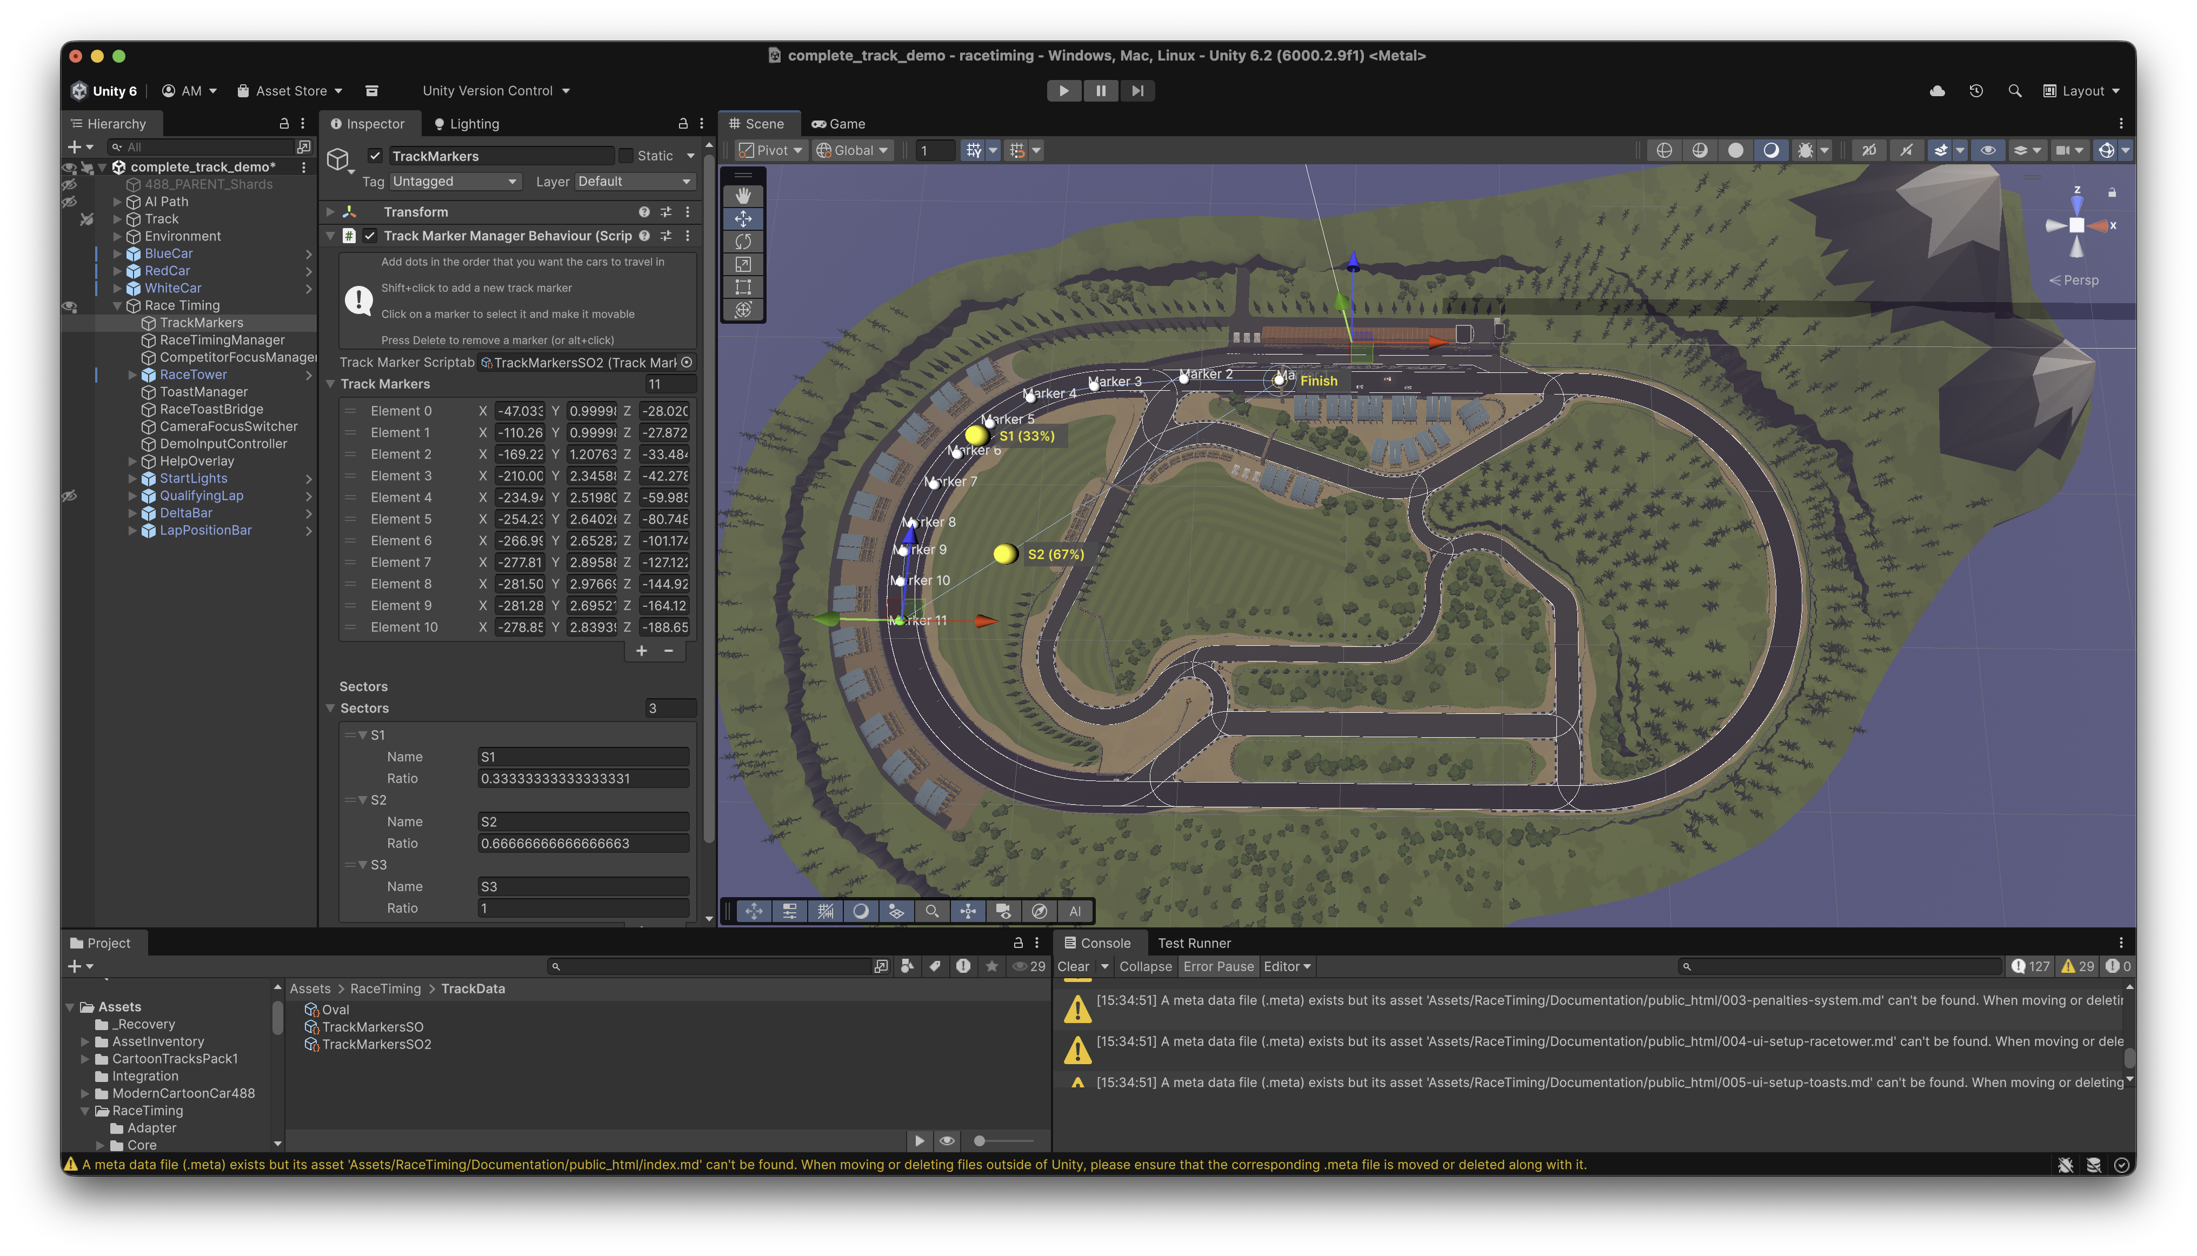Click the console Clear button
This screenshot has height=1256, width=2197.
[x=1074, y=966]
